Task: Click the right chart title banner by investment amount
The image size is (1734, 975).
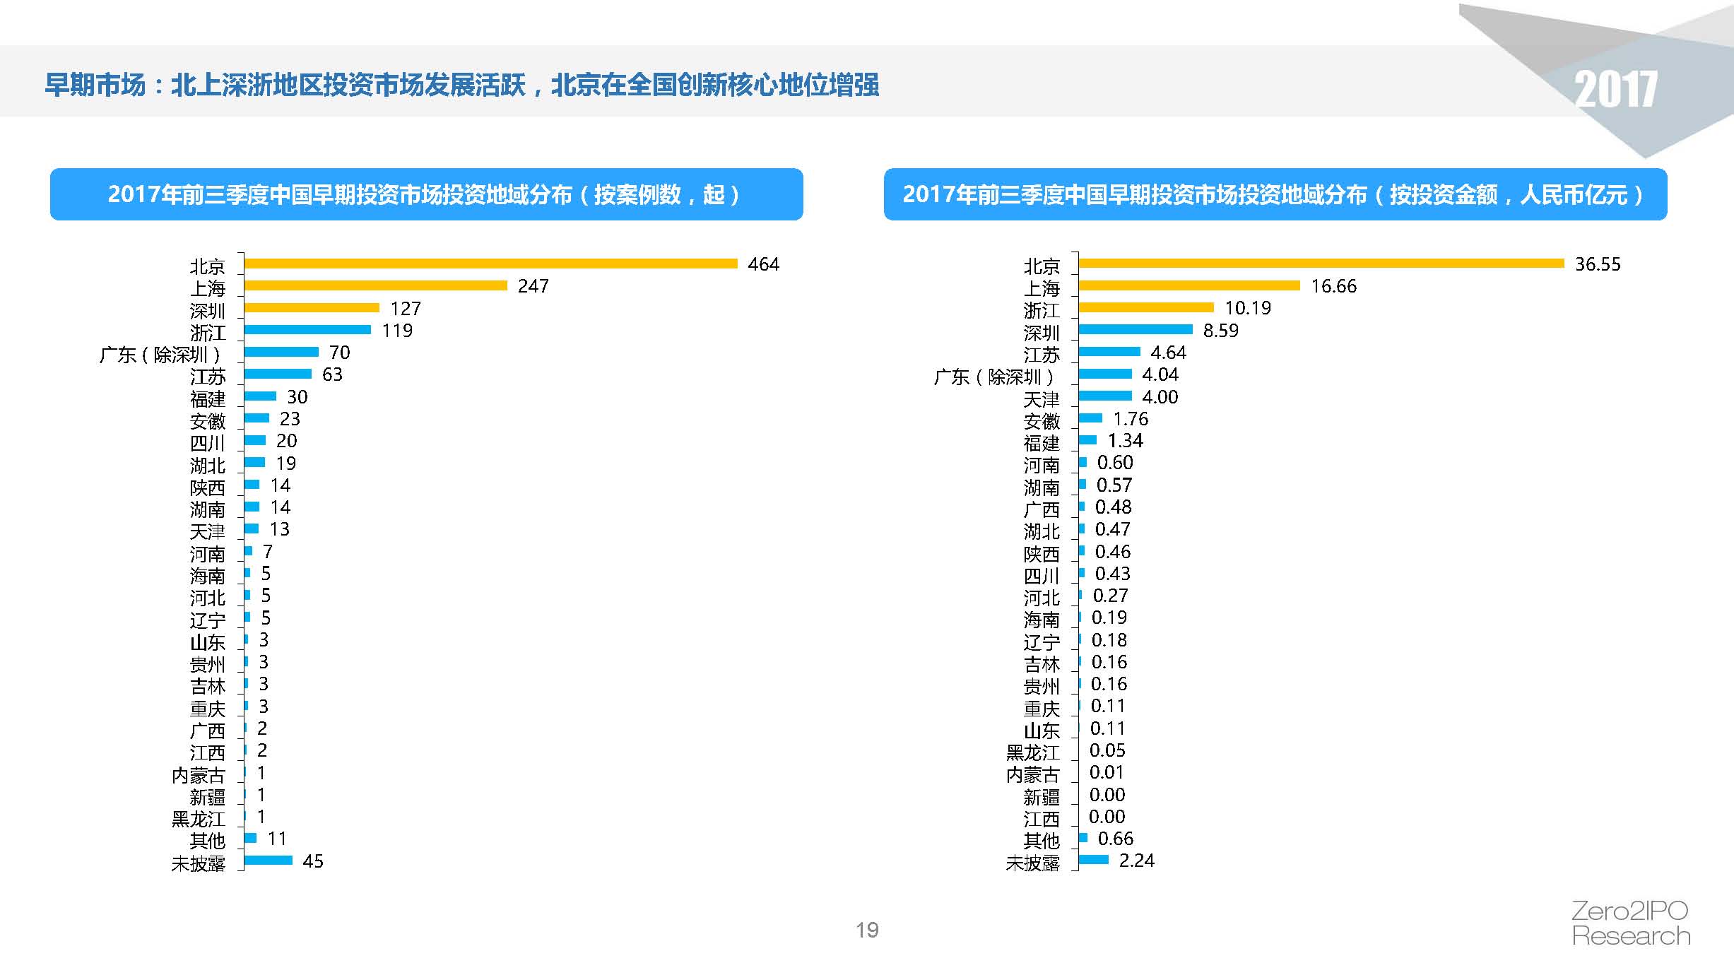Action: pos(1275,194)
